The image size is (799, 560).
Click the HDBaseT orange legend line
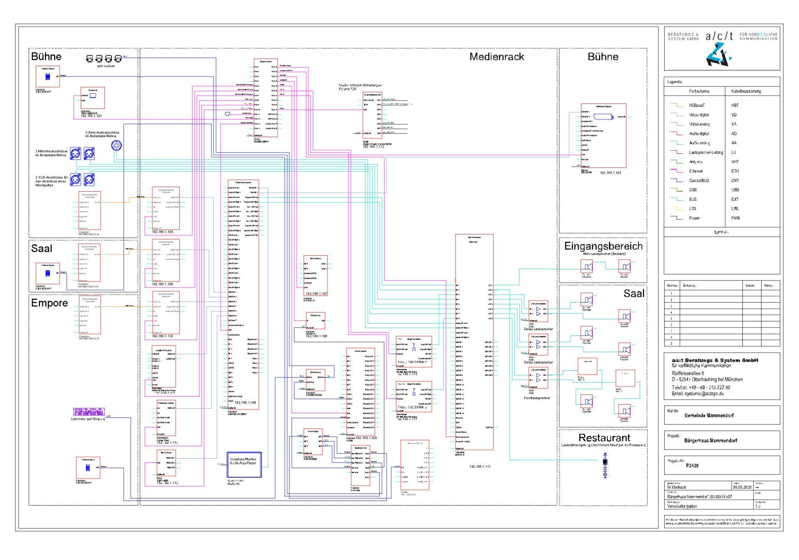[x=677, y=105]
